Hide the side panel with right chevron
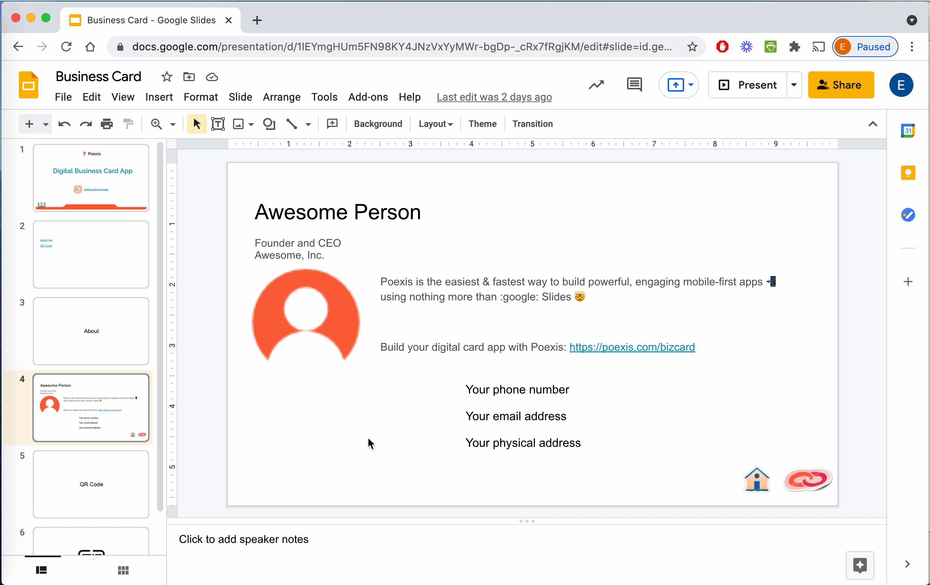Screen dimensions: 930x585 pyautogui.click(x=907, y=564)
